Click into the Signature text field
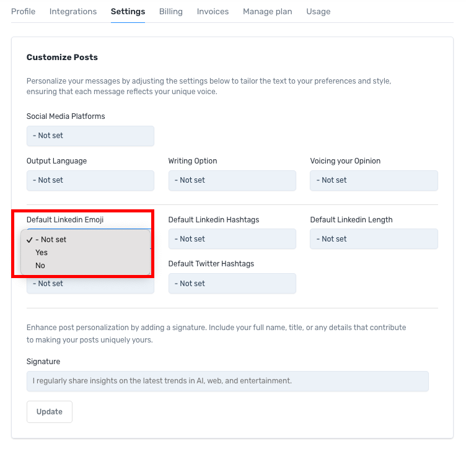This screenshot has width=466, height=449. [x=227, y=381]
